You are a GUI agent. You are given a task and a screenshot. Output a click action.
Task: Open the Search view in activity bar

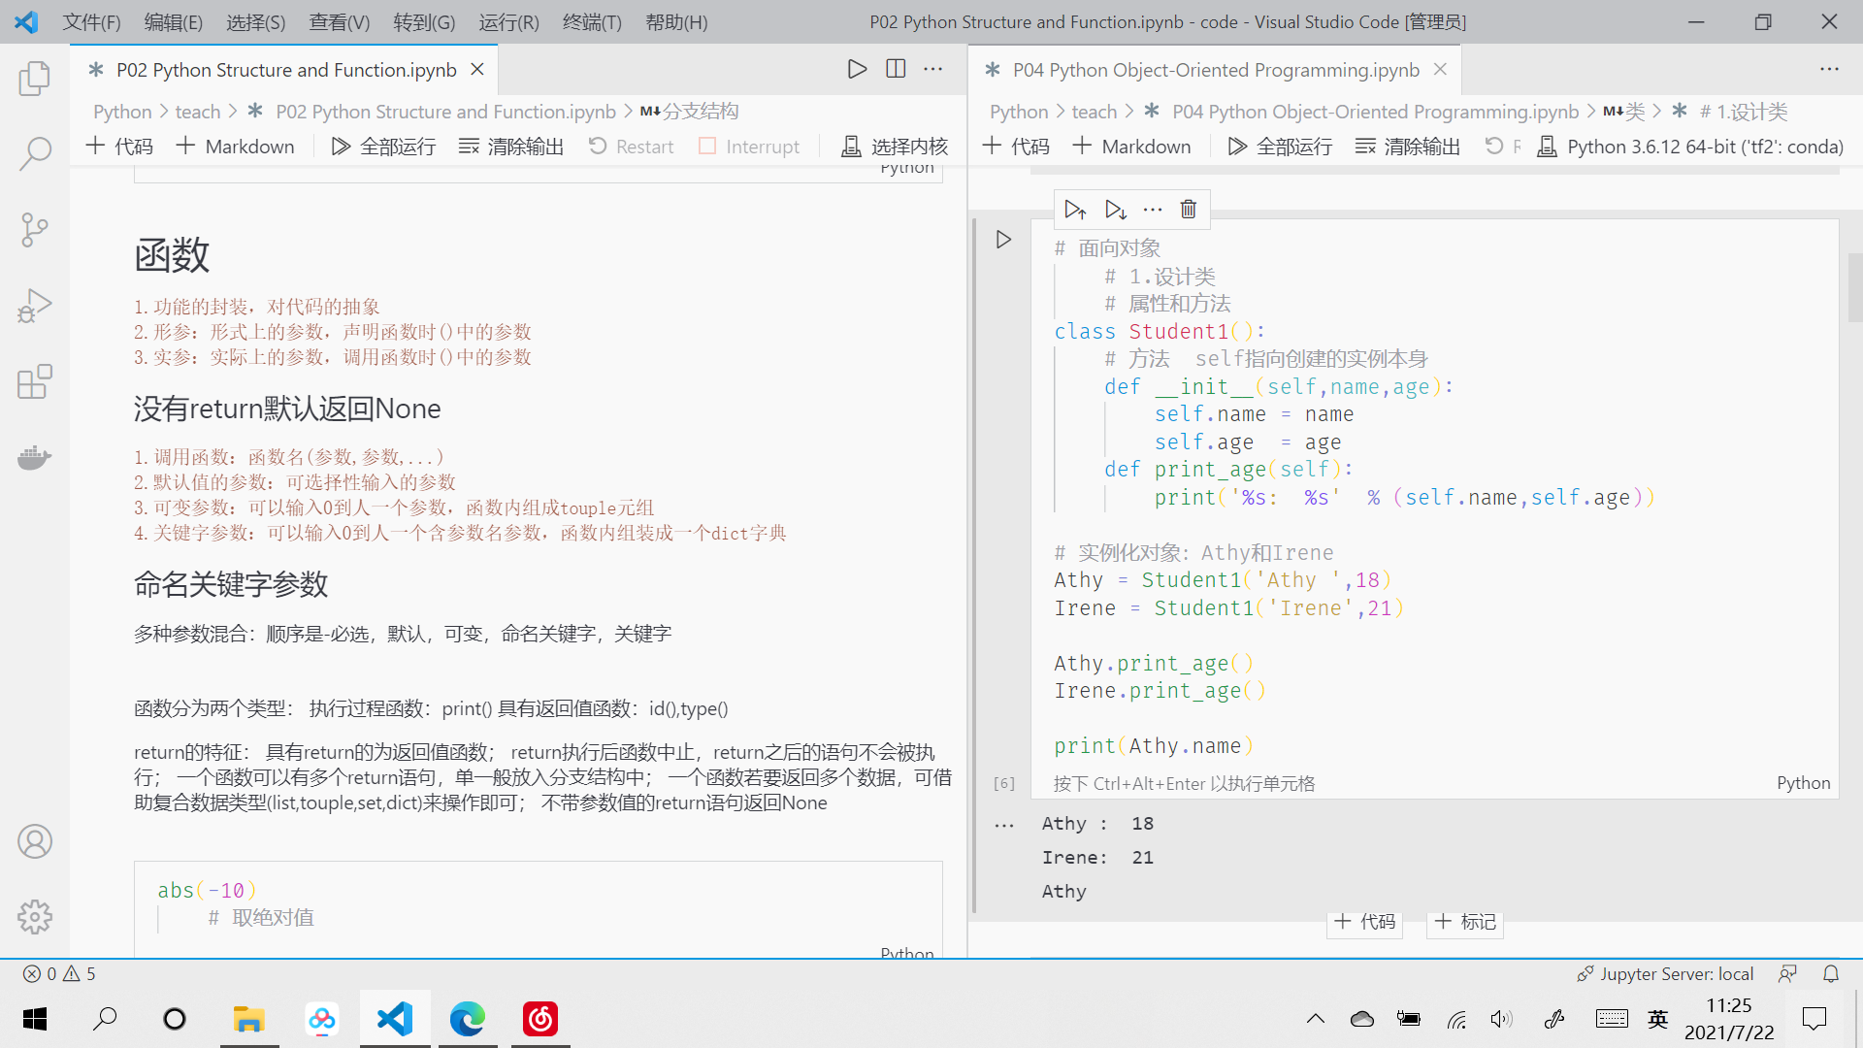tap(35, 153)
